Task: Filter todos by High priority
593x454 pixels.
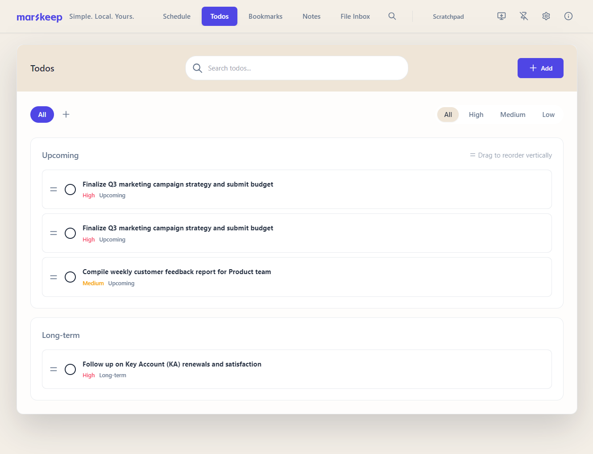Action: pos(476,115)
